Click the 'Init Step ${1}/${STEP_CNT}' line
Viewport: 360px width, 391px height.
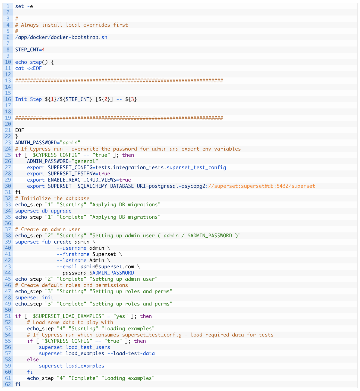point(76,99)
